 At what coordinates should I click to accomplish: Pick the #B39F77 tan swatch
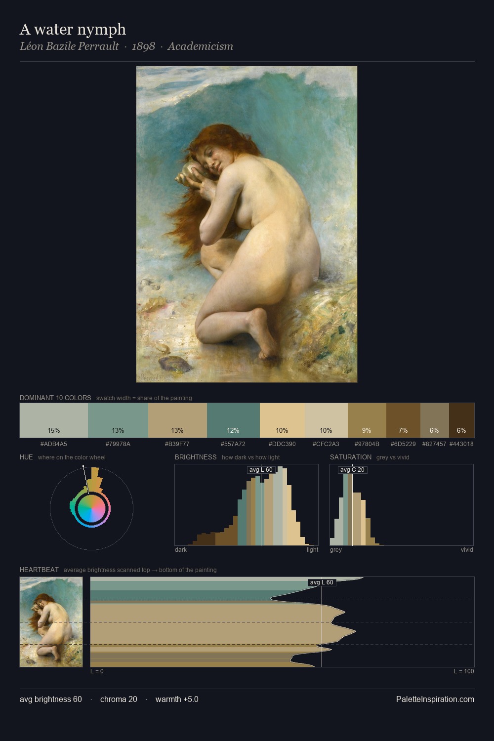tap(177, 420)
